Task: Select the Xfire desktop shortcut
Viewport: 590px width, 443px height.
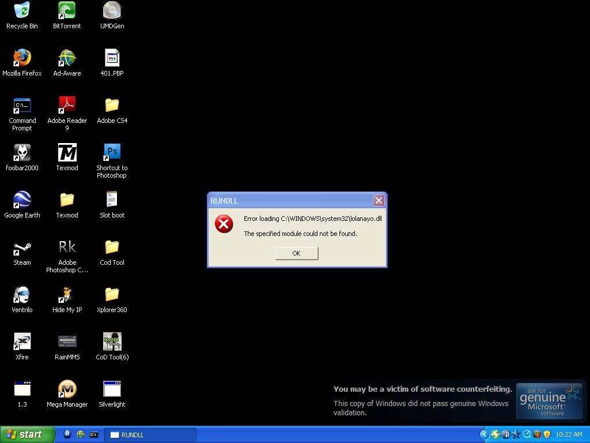Action: pyautogui.click(x=22, y=342)
